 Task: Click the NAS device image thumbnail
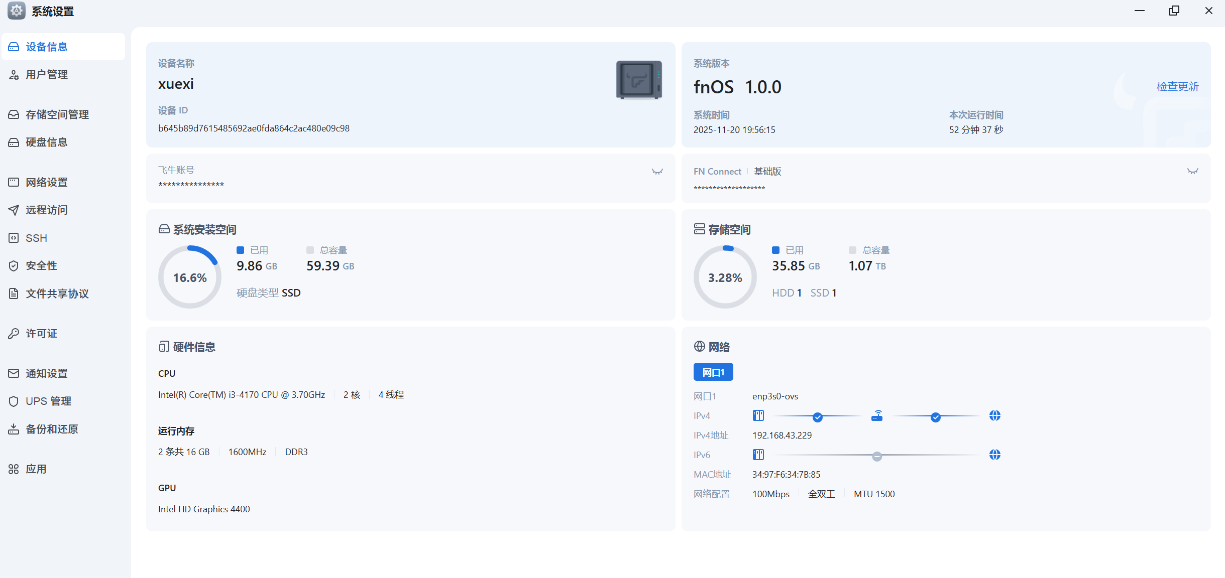pos(639,80)
